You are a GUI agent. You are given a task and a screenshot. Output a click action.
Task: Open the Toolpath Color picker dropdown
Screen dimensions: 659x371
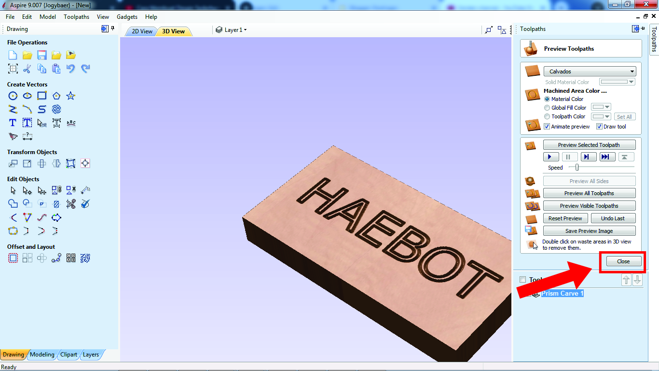601,116
